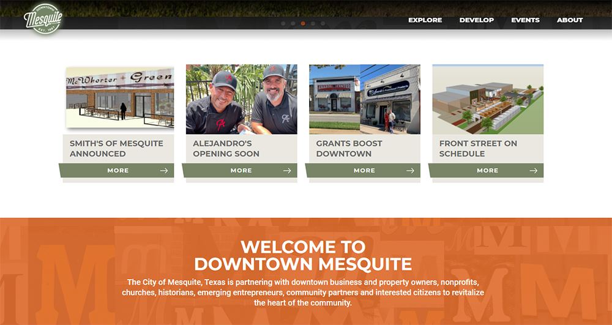Open the Front Street site plan rendering
Screen dimensions: 612x325
(488, 99)
